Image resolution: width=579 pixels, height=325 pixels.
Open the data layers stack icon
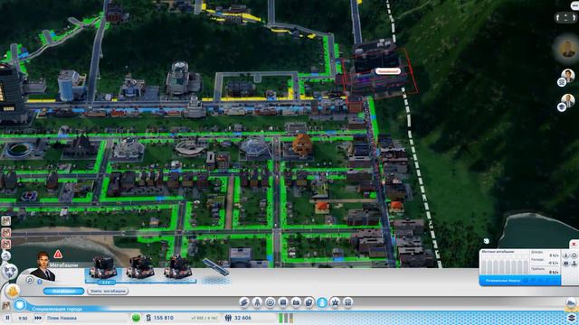(571, 317)
